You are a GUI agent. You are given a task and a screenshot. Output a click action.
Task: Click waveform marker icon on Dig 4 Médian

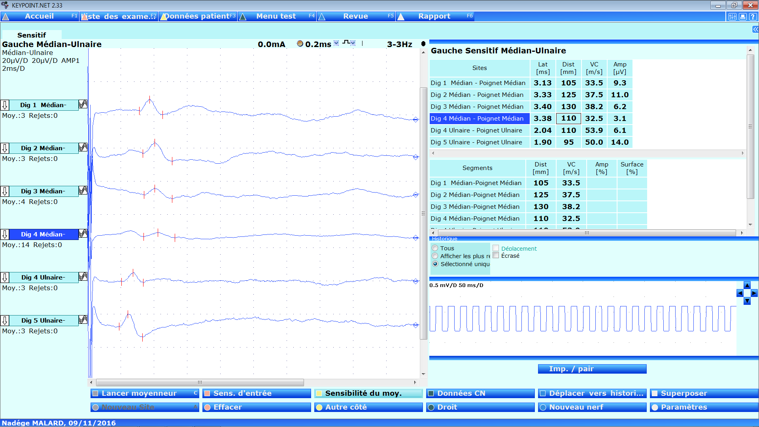[x=83, y=234]
